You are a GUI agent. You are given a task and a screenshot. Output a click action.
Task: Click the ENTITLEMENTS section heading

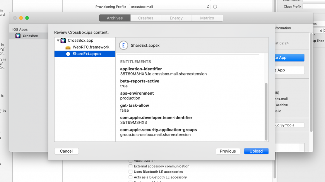point(135,62)
